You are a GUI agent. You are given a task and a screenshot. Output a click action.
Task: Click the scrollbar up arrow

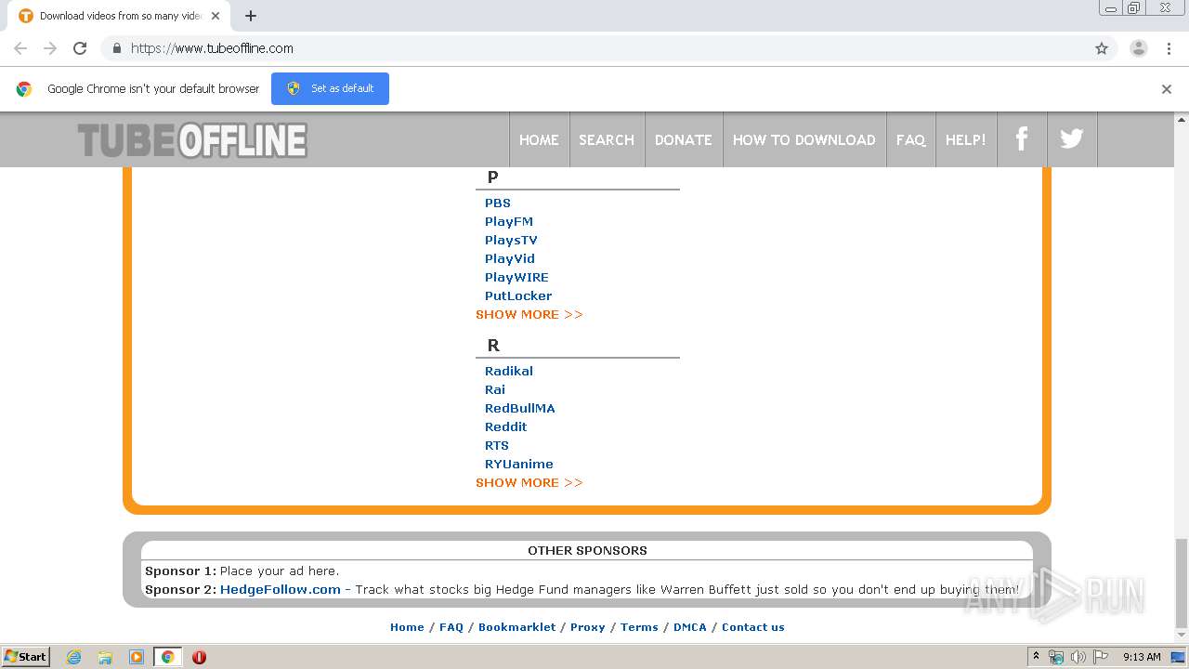(1182, 119)
